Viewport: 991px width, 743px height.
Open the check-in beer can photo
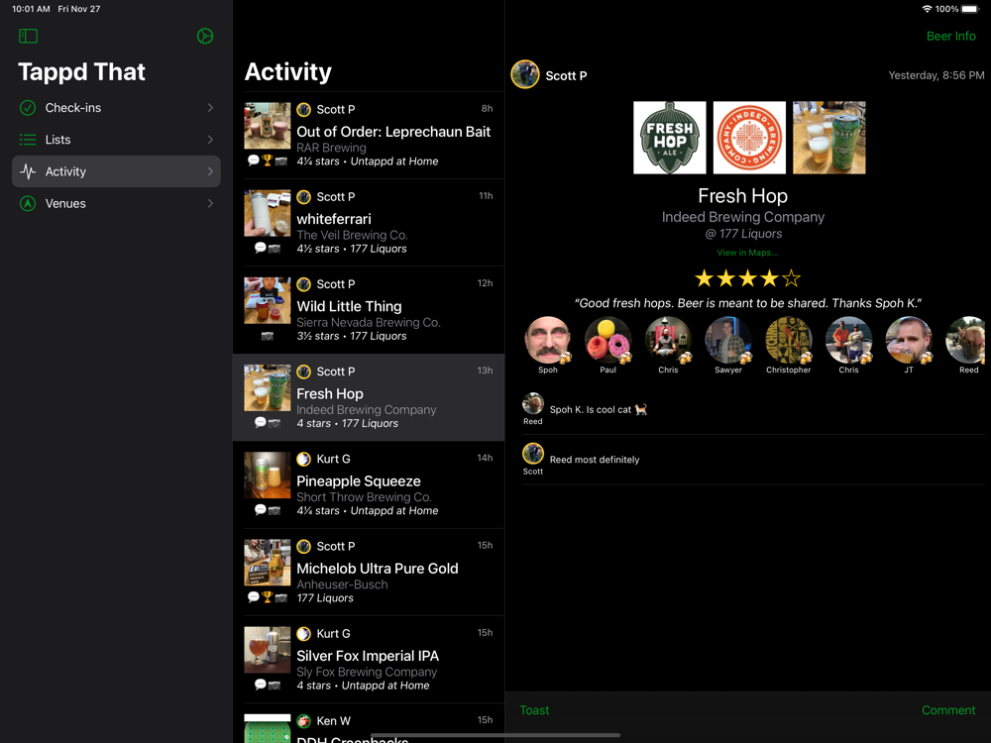pyautogui.click(x=829, y=138)
